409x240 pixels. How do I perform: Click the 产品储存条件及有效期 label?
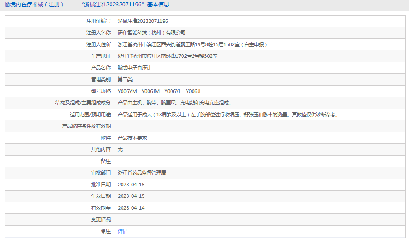(x=86, y=126)
